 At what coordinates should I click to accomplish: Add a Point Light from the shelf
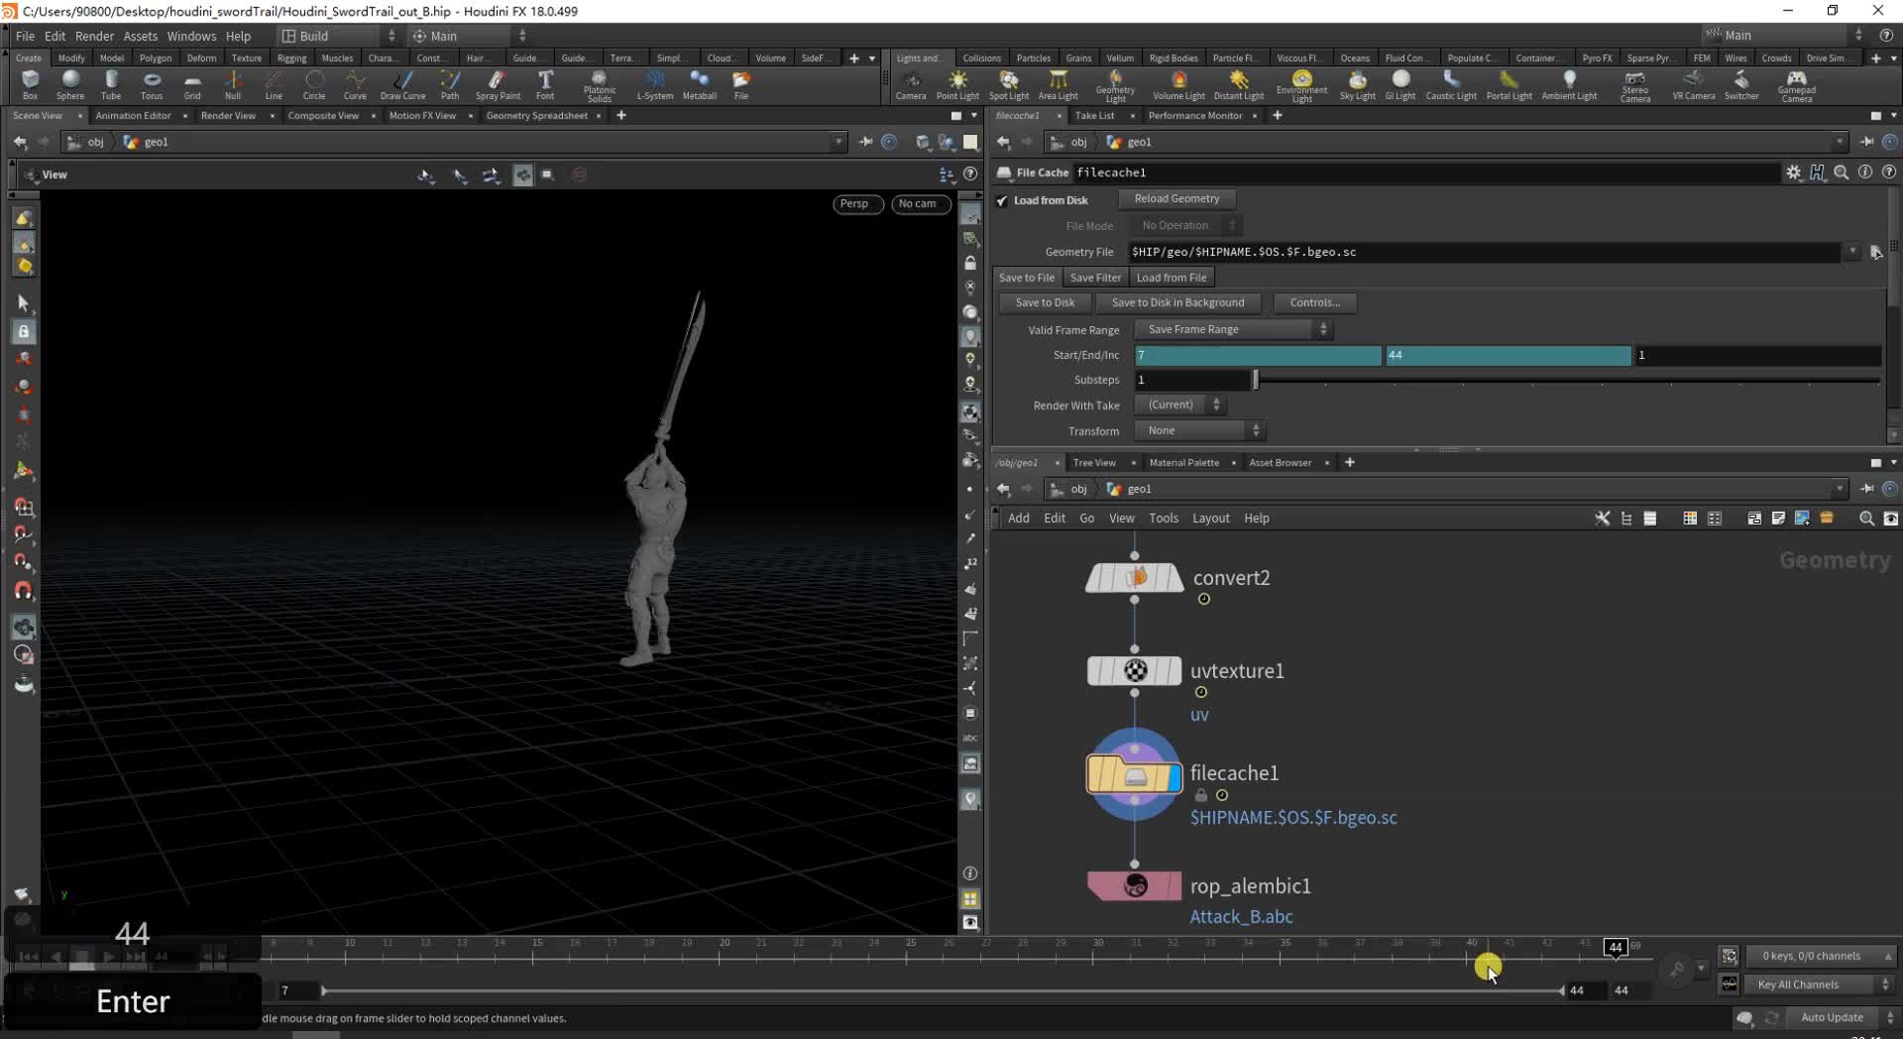click(957, 84)
